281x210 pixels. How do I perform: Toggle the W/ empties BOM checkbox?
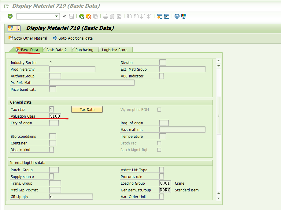tap(159, 109)
